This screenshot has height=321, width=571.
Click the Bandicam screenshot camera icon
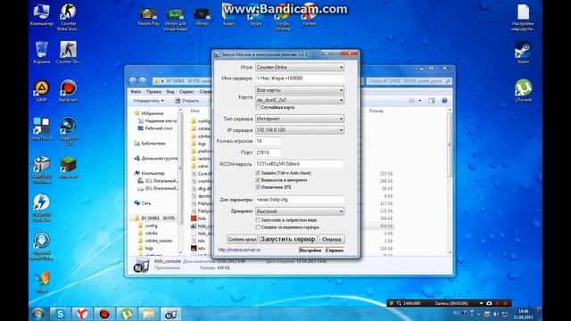(x=489, y=303)
